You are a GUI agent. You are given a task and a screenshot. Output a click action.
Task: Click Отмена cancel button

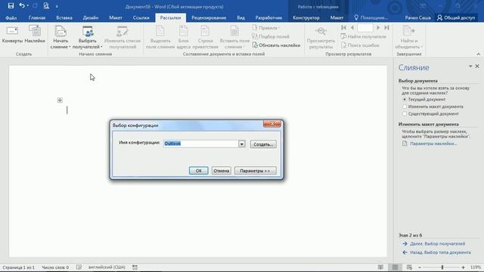click(x=222, y=171)
